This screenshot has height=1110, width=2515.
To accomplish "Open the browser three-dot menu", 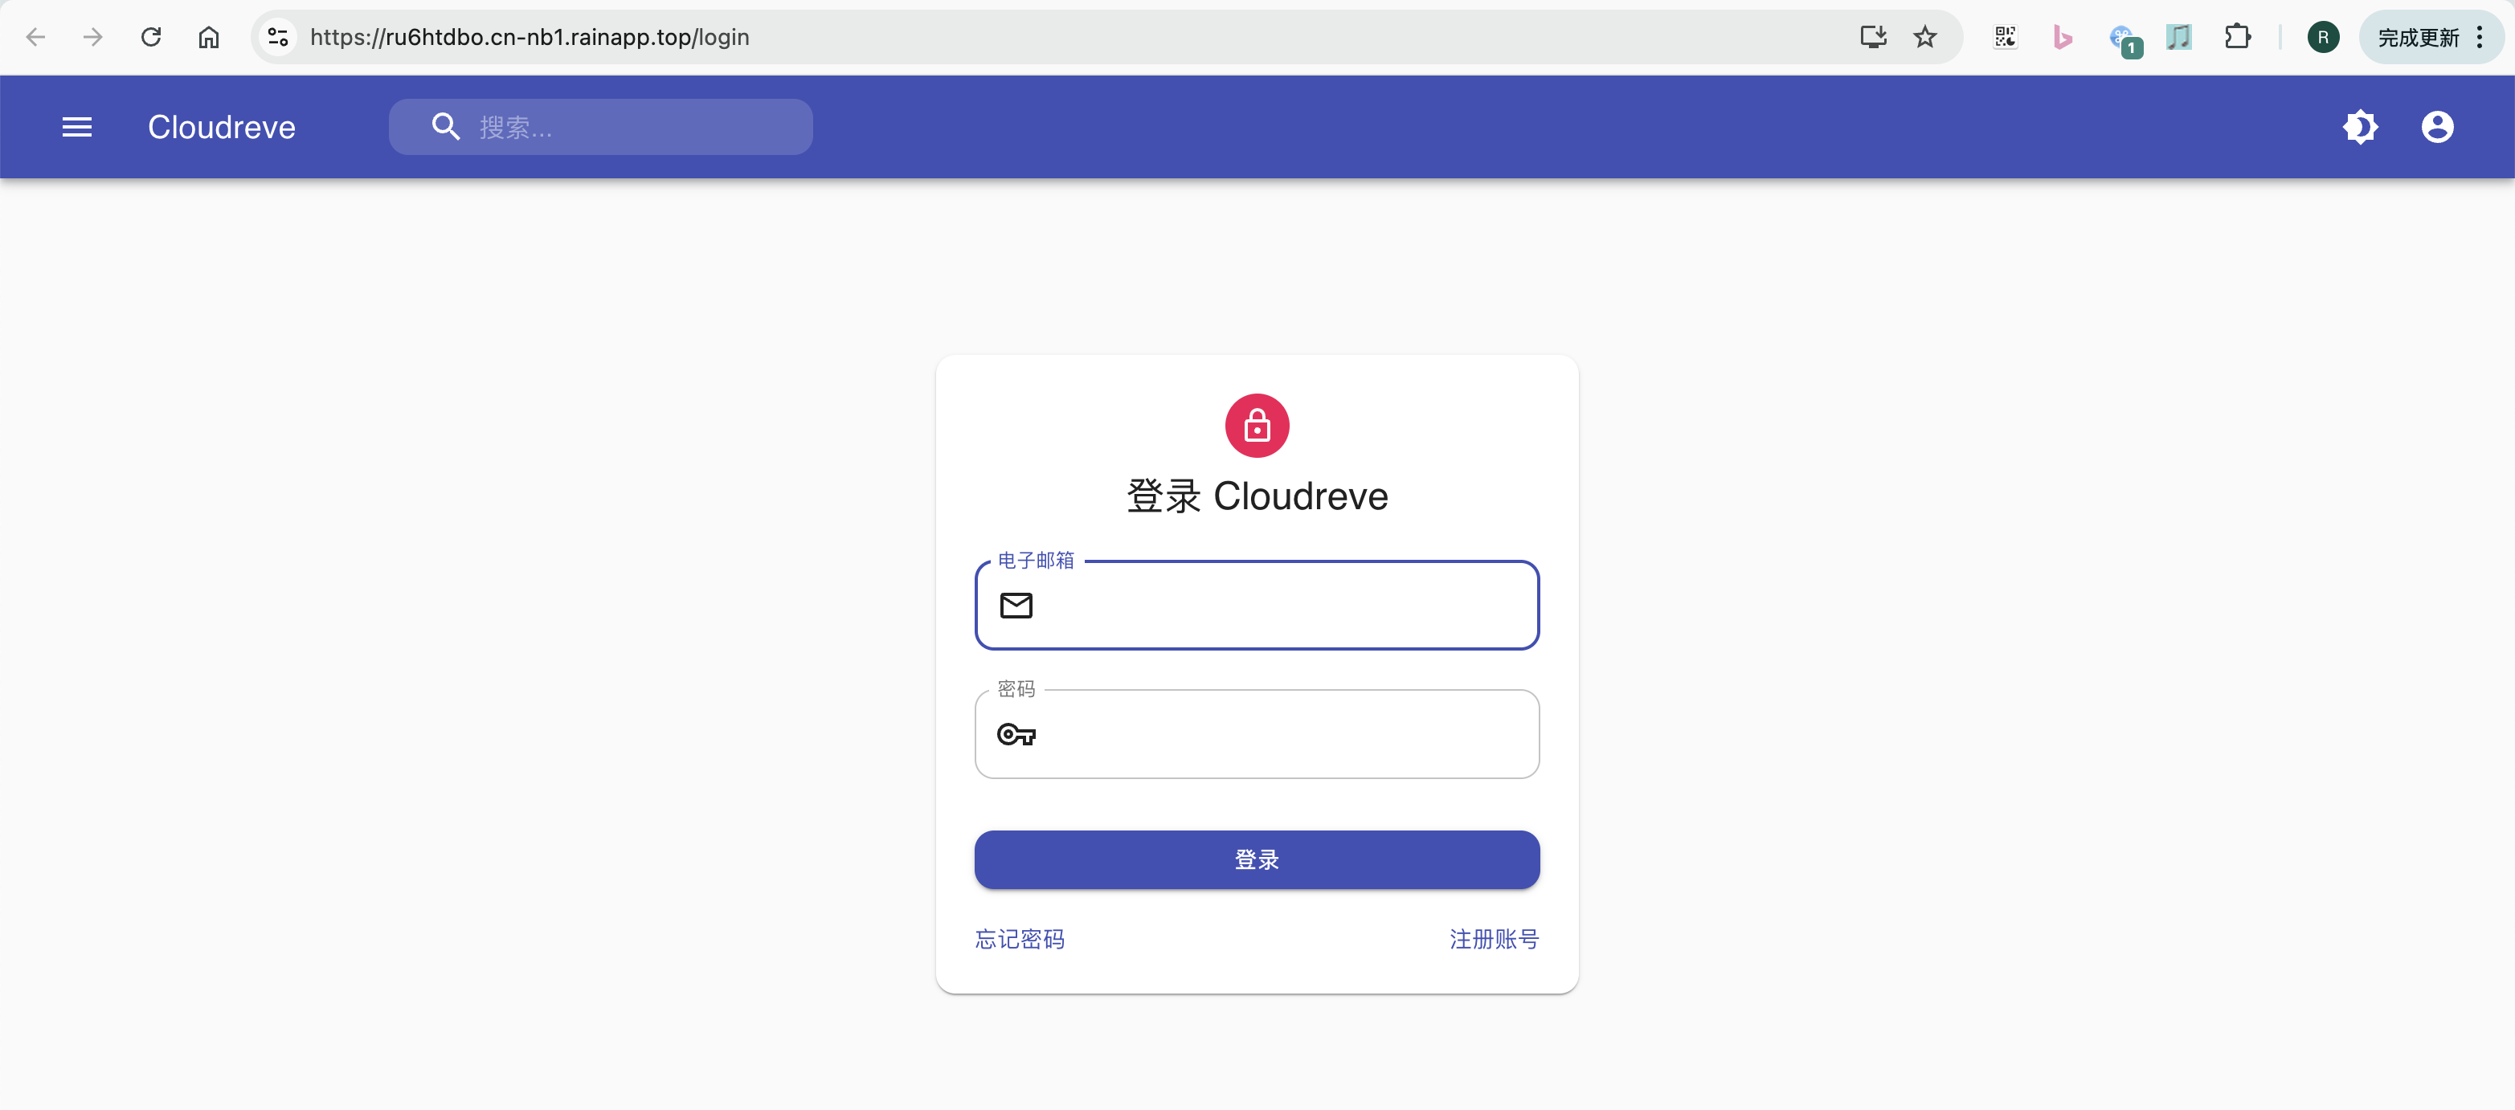I will pos(2480,37).
